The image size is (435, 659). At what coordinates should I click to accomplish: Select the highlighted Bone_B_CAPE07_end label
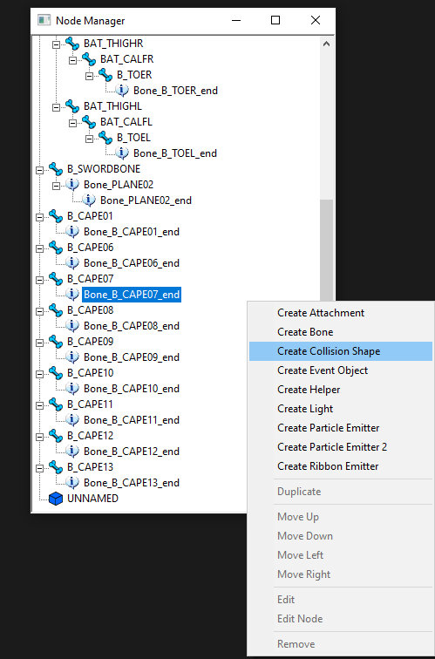tap(132, 295)
